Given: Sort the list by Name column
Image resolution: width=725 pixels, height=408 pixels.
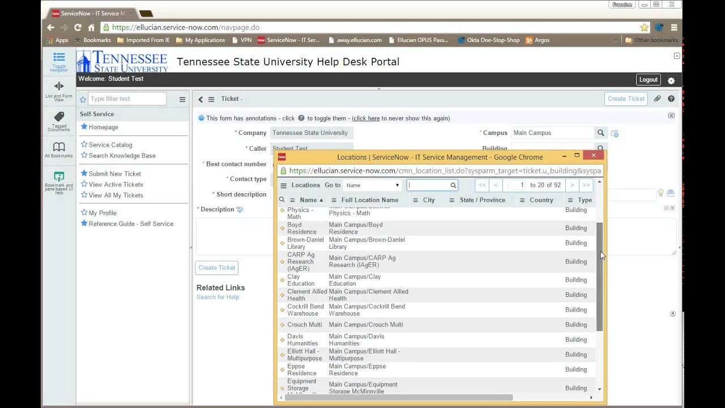Looking at the screenshot, I should [308, 200].
